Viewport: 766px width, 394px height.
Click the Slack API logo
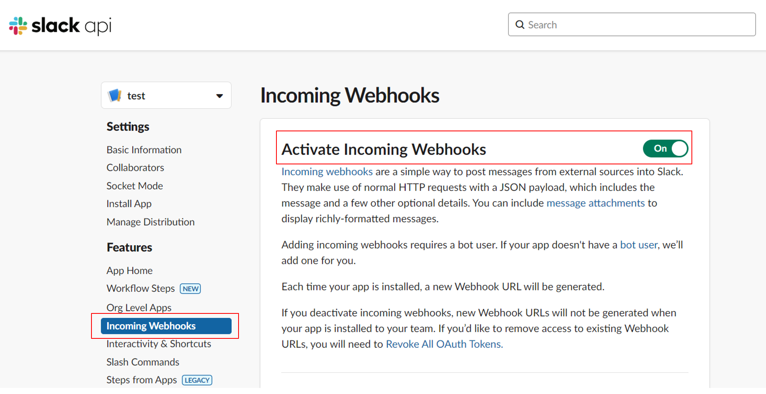(60, 26)
